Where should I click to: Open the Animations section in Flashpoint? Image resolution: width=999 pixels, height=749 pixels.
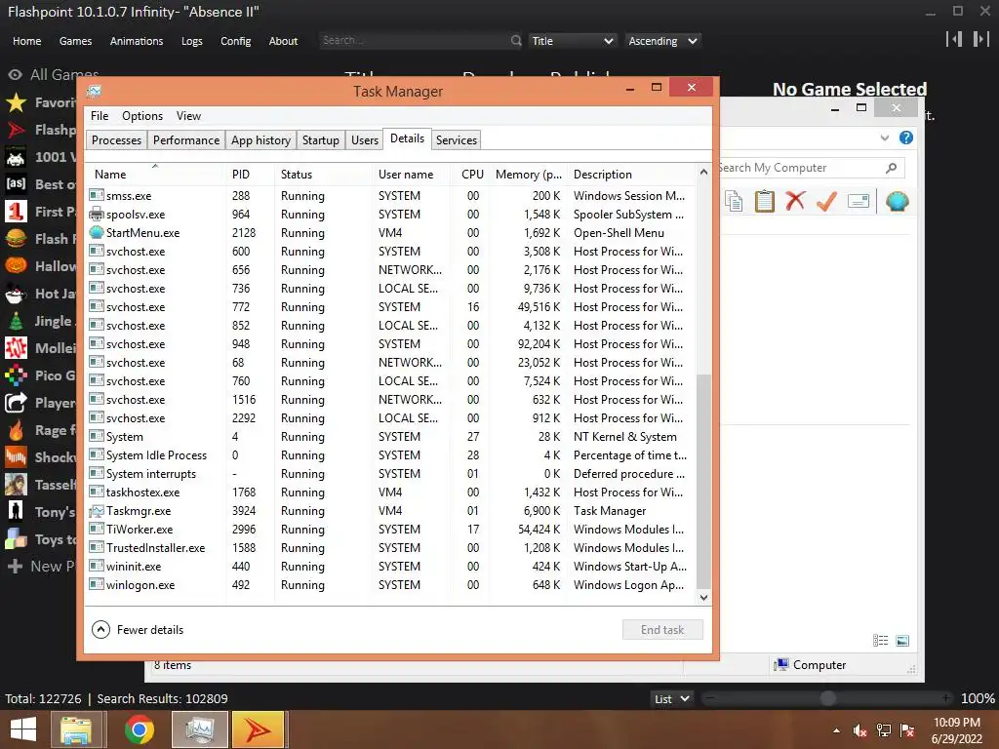click(x=137, y=41)
